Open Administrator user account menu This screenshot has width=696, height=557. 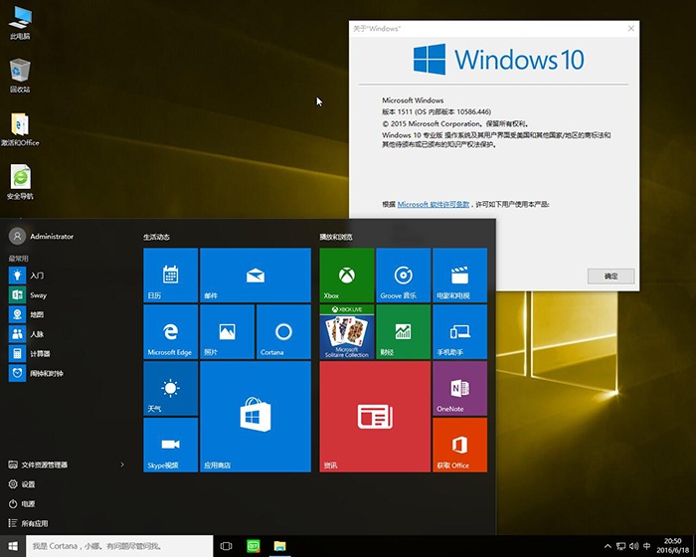coord(42,237)
